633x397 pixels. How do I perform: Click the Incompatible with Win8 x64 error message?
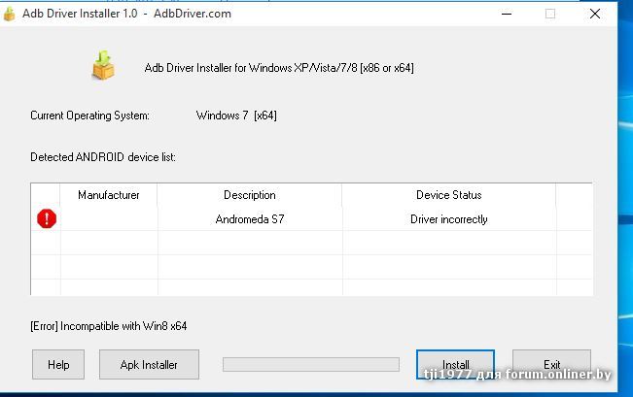tap(109, 326)
